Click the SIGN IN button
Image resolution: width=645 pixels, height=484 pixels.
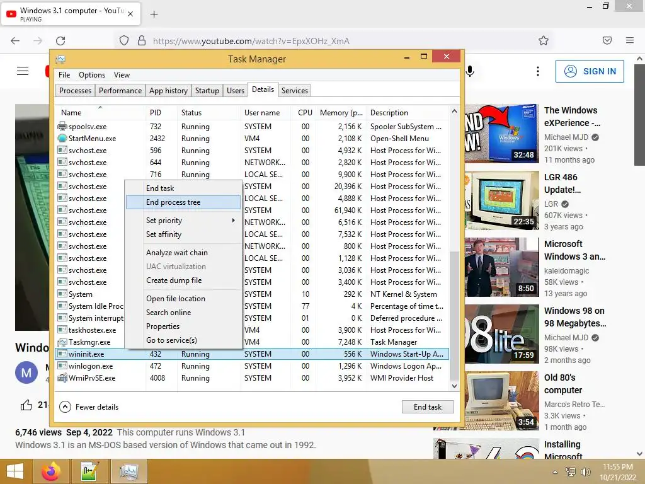point(590,71)
